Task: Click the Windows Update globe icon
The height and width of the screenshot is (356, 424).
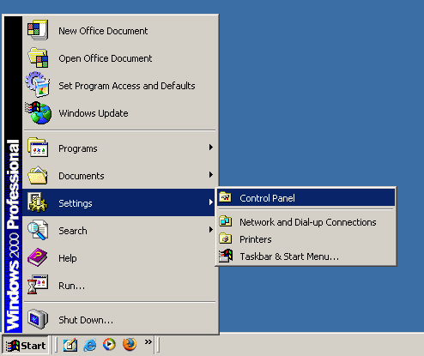Action: coord(39,112)
